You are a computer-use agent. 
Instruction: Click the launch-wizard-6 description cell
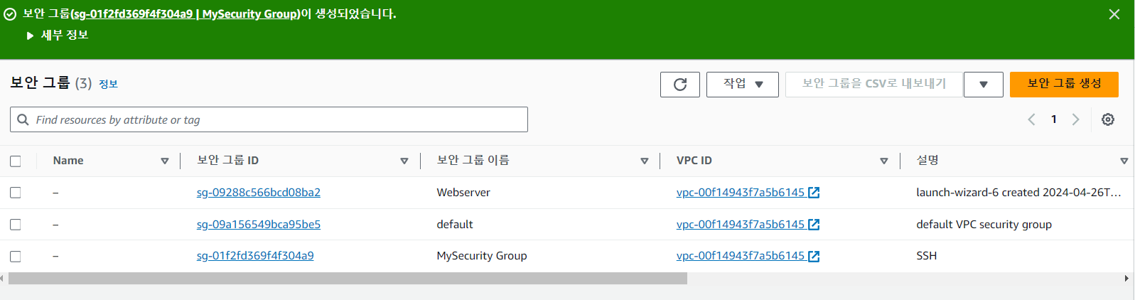coord(1018,193)
